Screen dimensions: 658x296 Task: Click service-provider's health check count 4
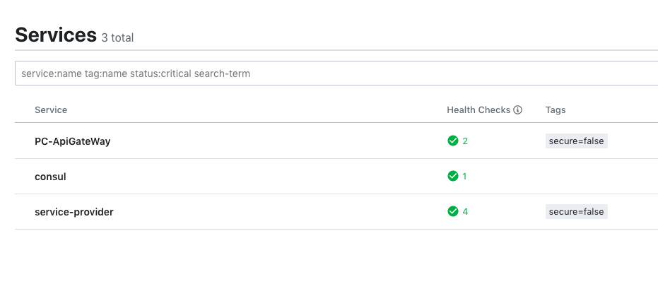click(465, 211)
